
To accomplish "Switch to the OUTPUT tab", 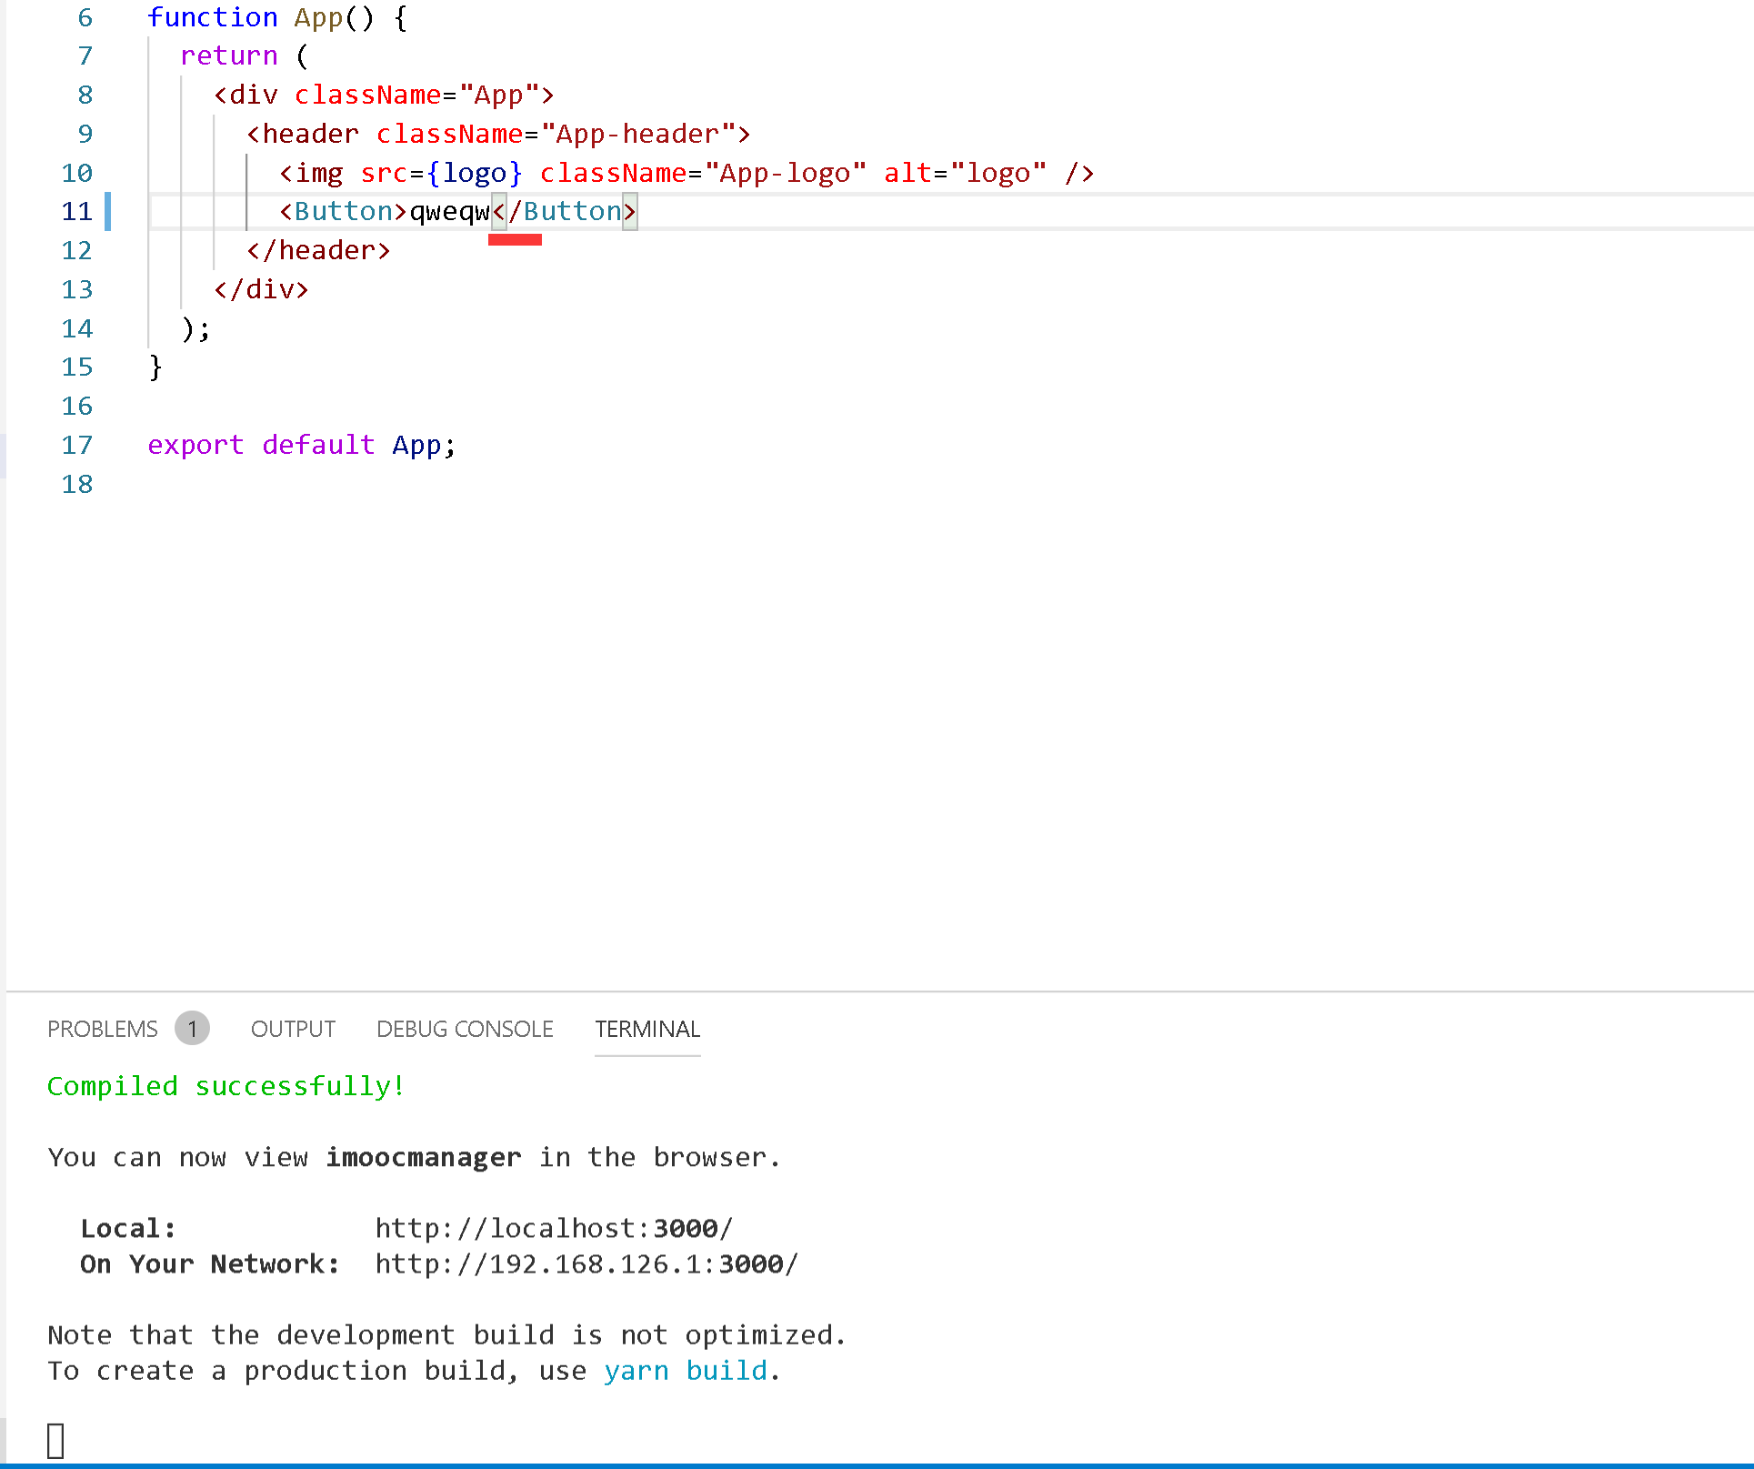I will (x=293, y=1029).
